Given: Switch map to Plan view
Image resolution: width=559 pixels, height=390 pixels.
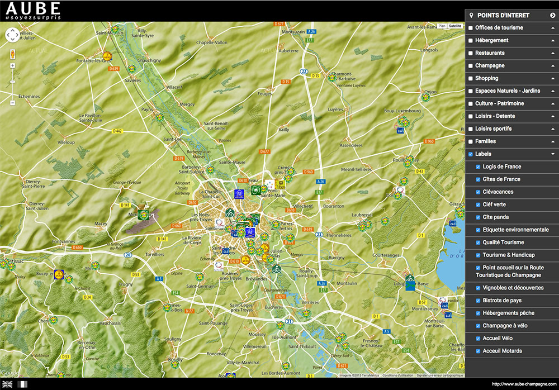Looking at the screenshot, I should pyautogui.click(x=442, y=26).
